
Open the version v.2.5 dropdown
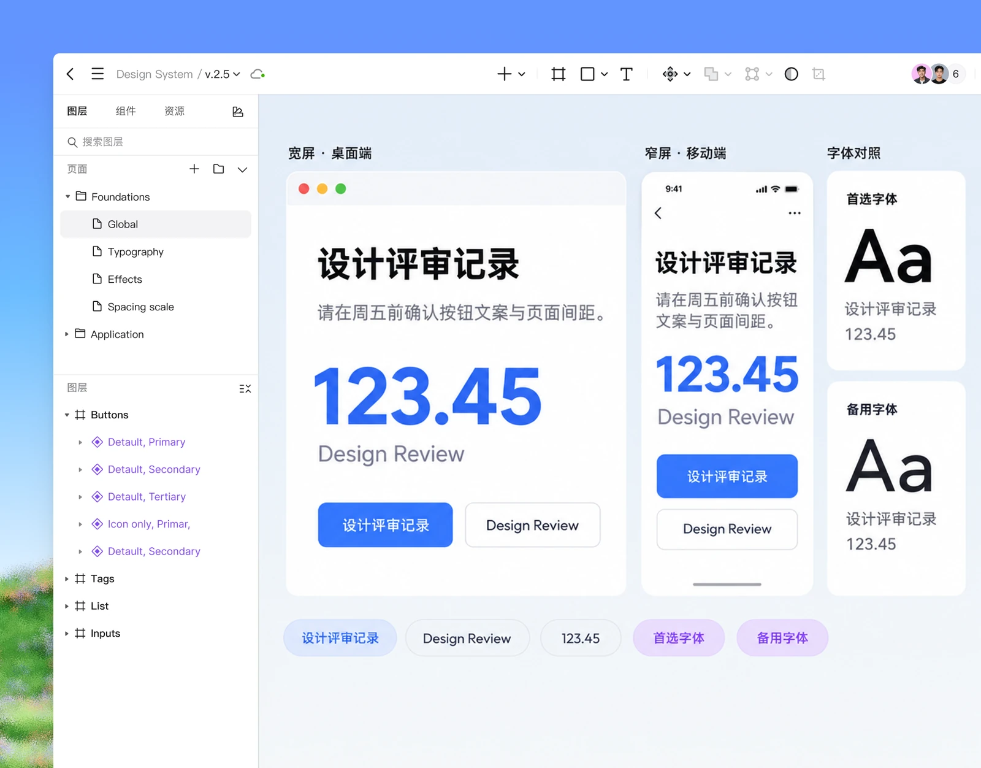[x=223, y=74]
